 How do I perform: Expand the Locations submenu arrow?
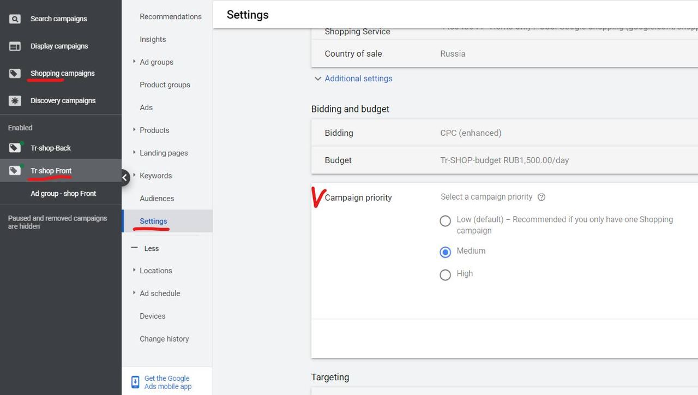[x=134, y=270]
